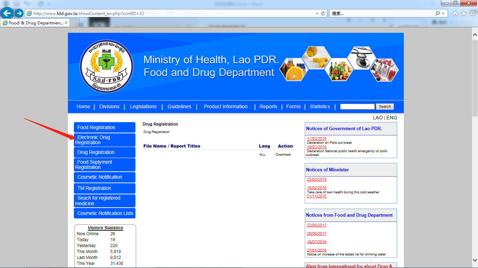Open the 11/02/2016 polio notice link
The width and height of the screenshot is (478, 268).
[316, 139]
